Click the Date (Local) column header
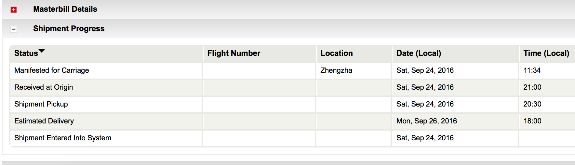 click(x=419, y=53)
